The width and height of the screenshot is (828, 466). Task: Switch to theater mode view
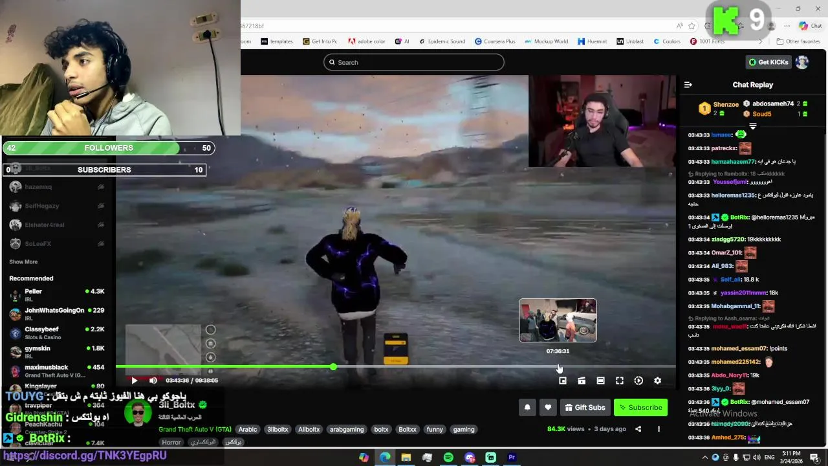pos(600,381)
